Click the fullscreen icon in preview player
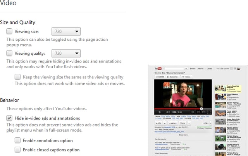This screenshot has height=156, width=248. (209, 112)
